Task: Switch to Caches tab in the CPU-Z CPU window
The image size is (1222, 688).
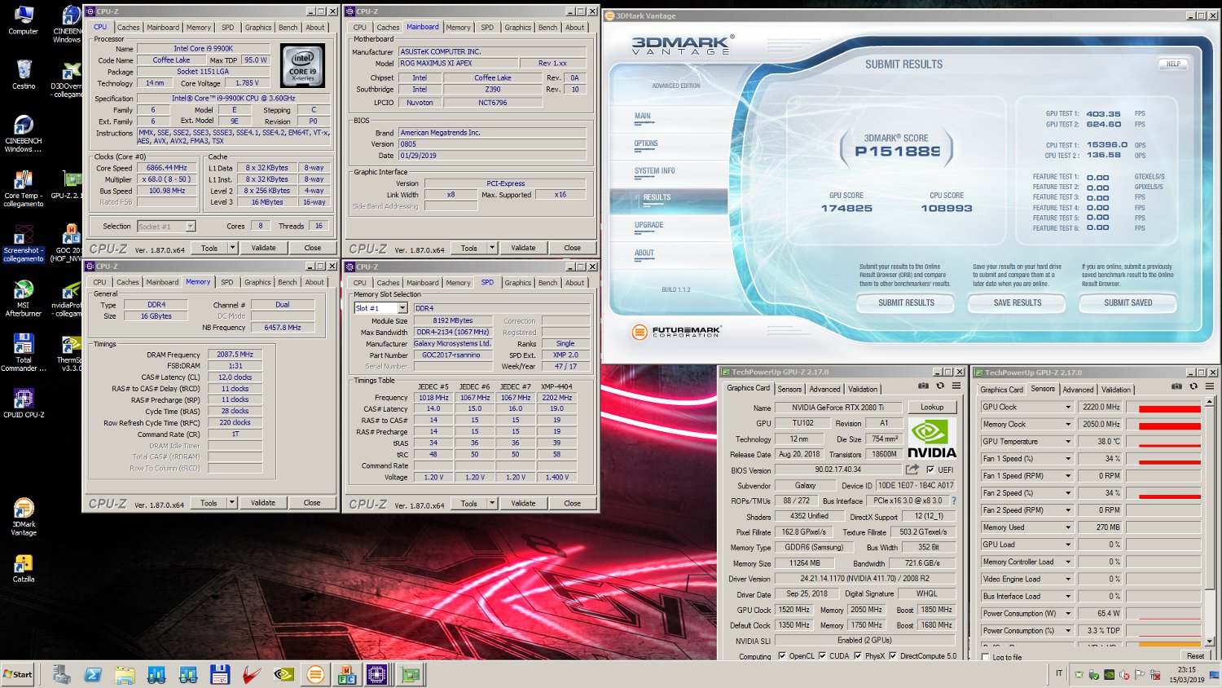Action: click(128, 28)
